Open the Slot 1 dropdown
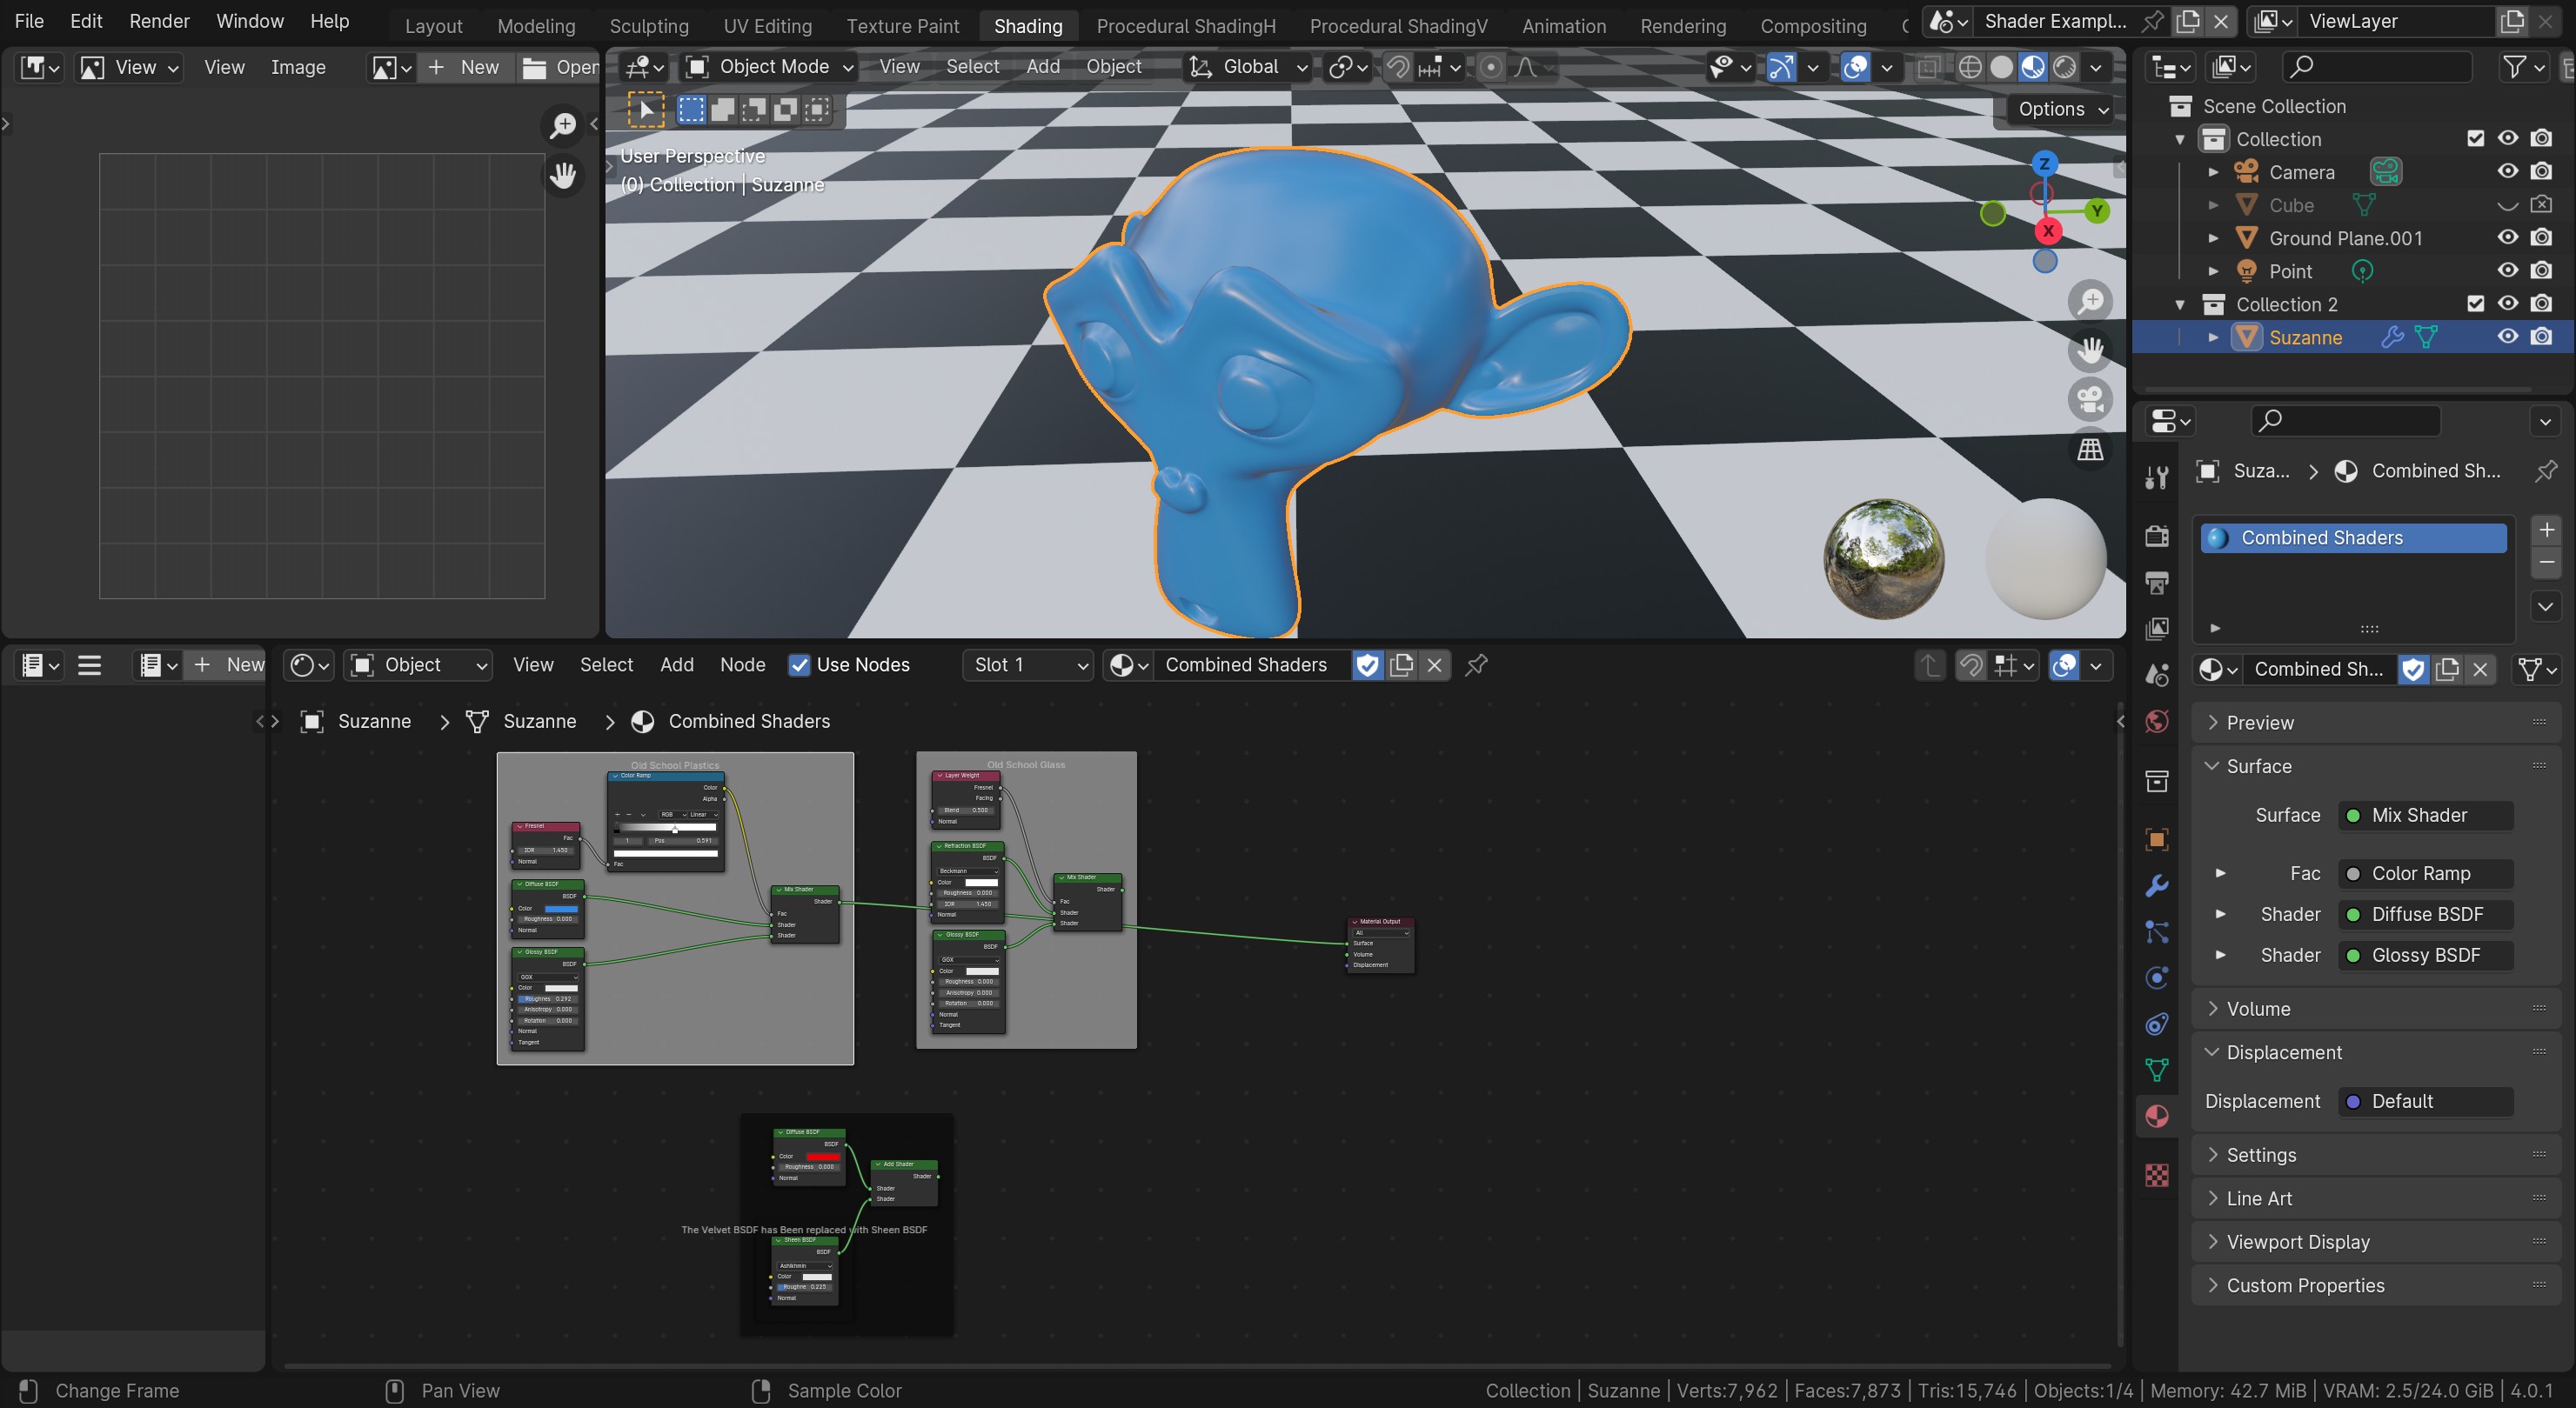This screenshot has height=1408, width=2576. [x=1027, y=665]
